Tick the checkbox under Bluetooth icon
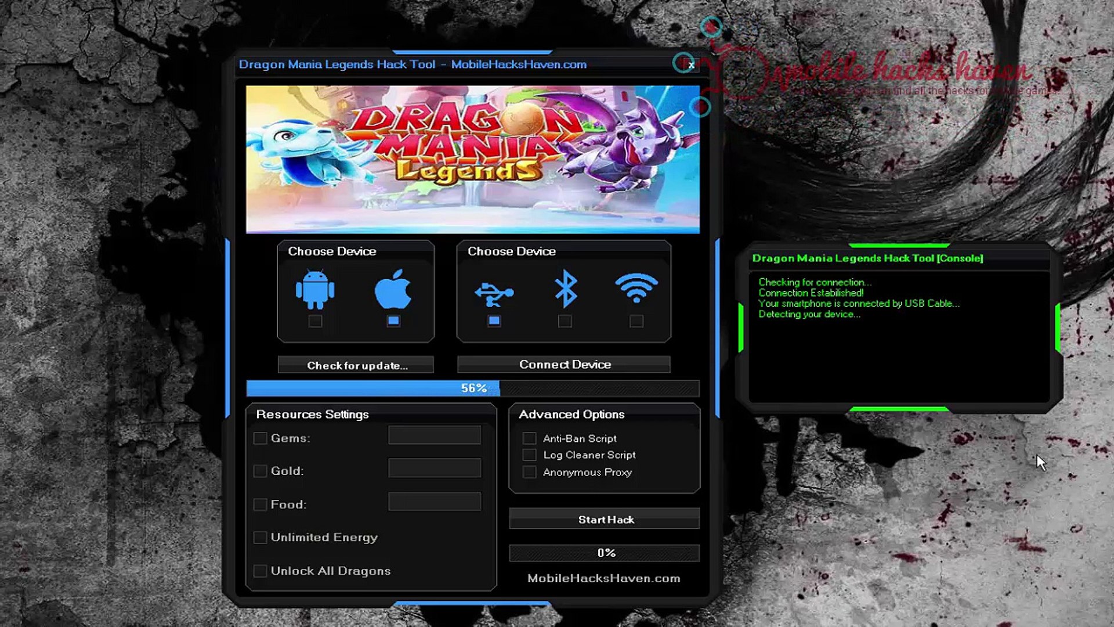1114x627 pixels. [565, 321]
